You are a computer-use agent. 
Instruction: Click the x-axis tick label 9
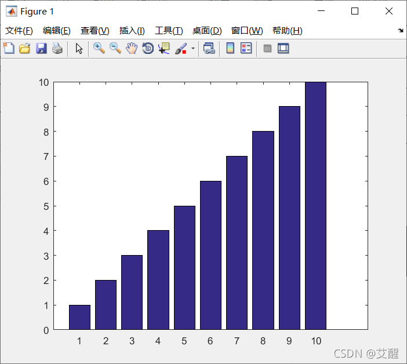point(289,341)
